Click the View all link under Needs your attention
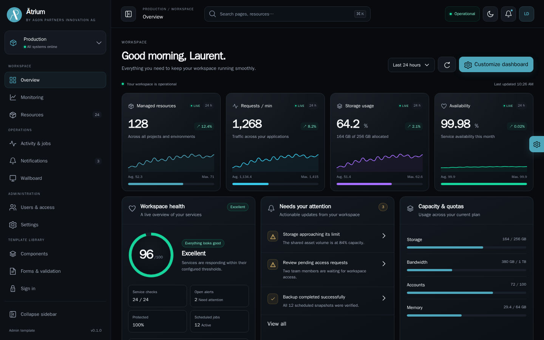This screenshot has height=340, width=544. 277,324
